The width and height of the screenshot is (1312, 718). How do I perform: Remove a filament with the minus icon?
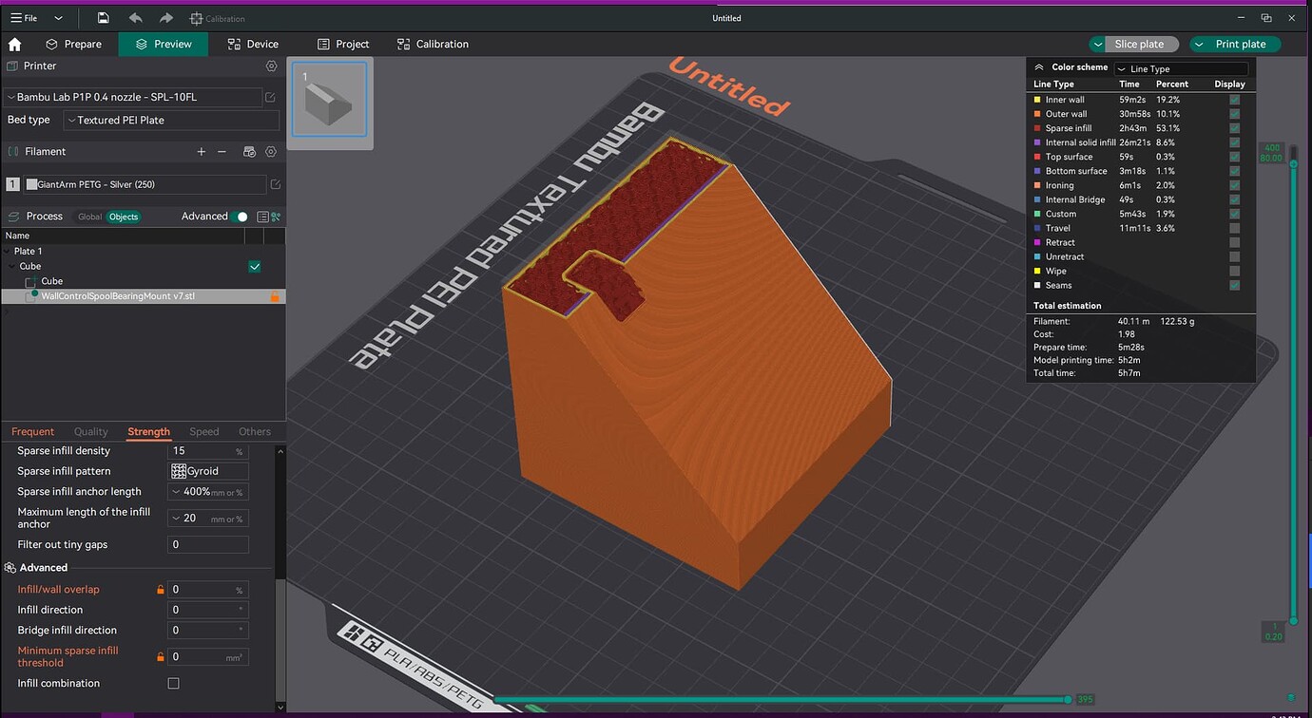coord(222,152)
